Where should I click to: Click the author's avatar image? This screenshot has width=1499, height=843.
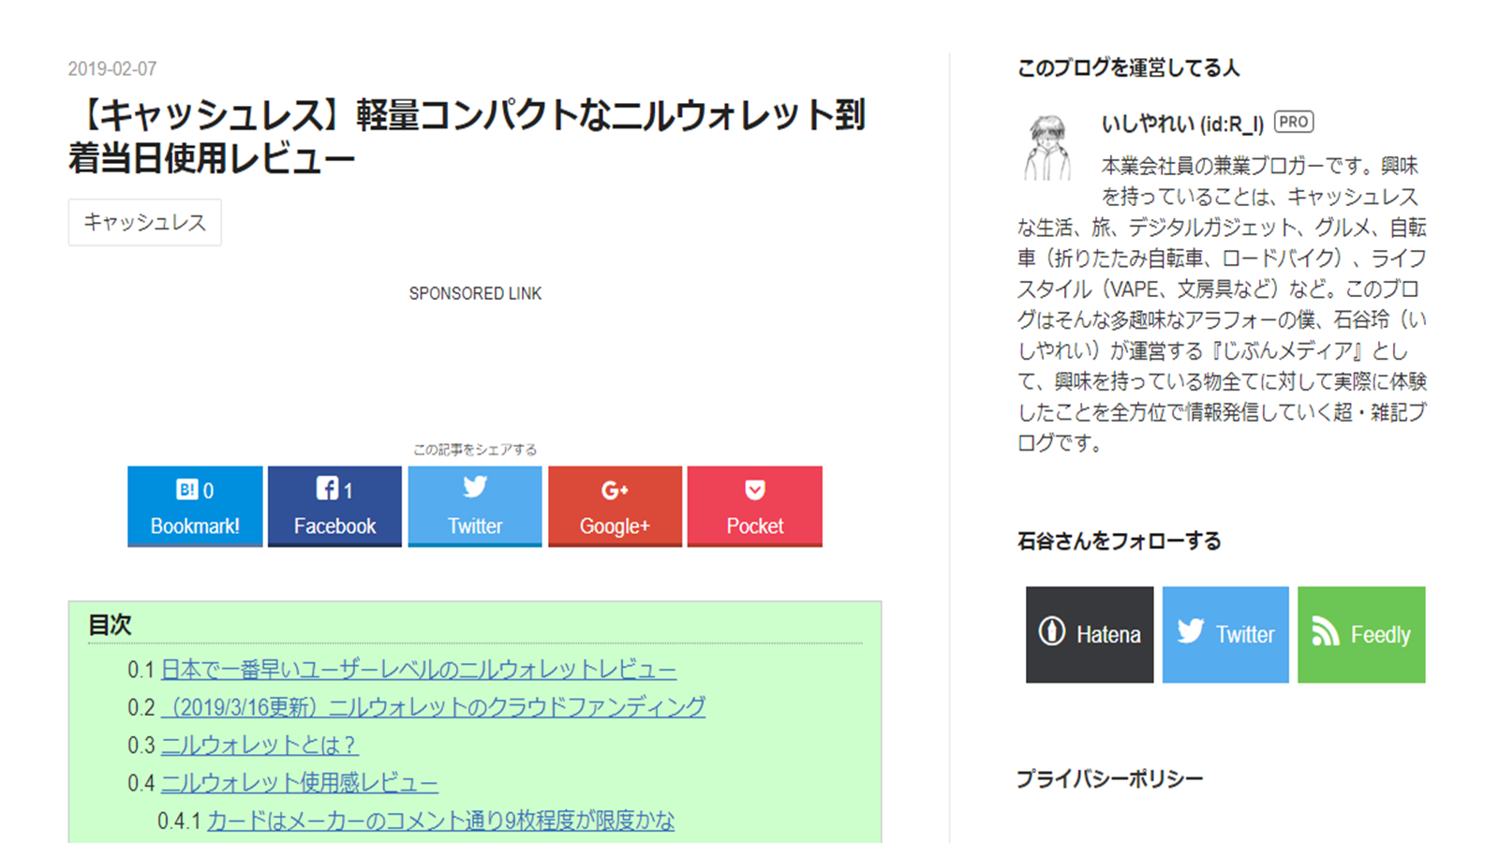[x=1047, y=148]
